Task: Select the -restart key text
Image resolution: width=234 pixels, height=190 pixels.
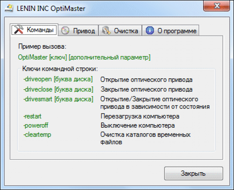Action: pyautogui.click(x=32, y=116)
